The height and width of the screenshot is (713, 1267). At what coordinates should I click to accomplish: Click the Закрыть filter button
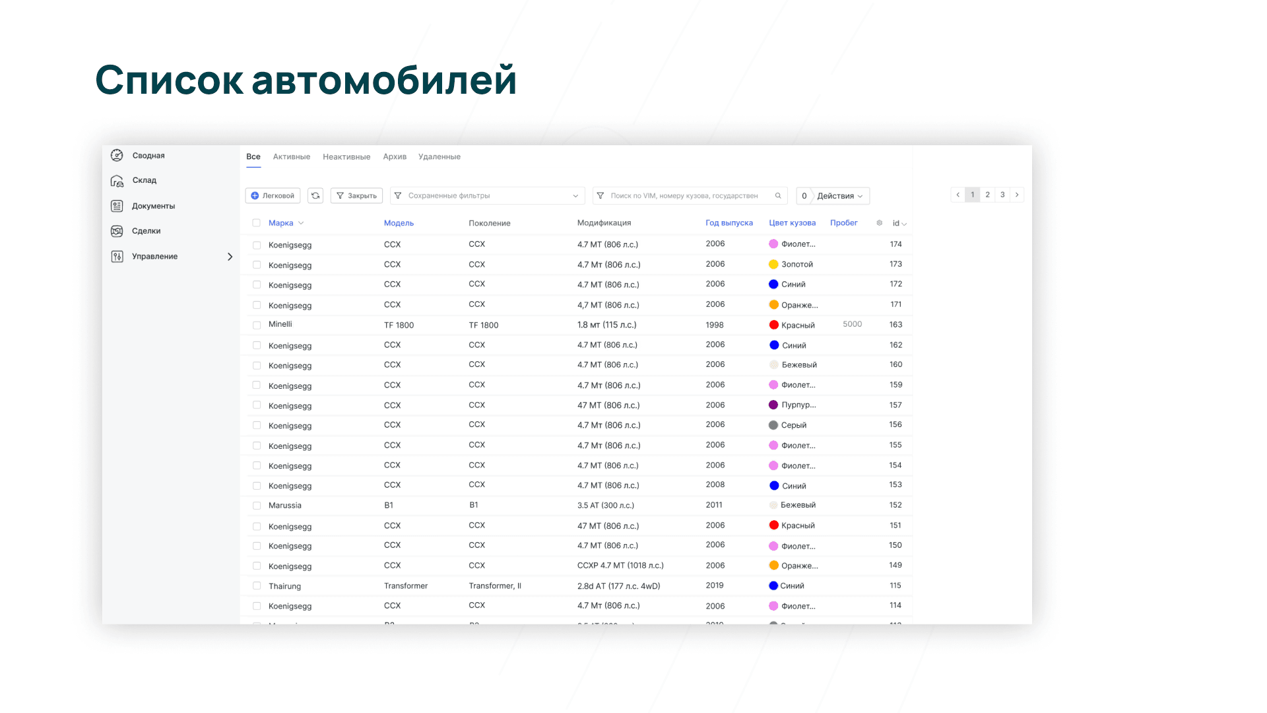point(356,195)
